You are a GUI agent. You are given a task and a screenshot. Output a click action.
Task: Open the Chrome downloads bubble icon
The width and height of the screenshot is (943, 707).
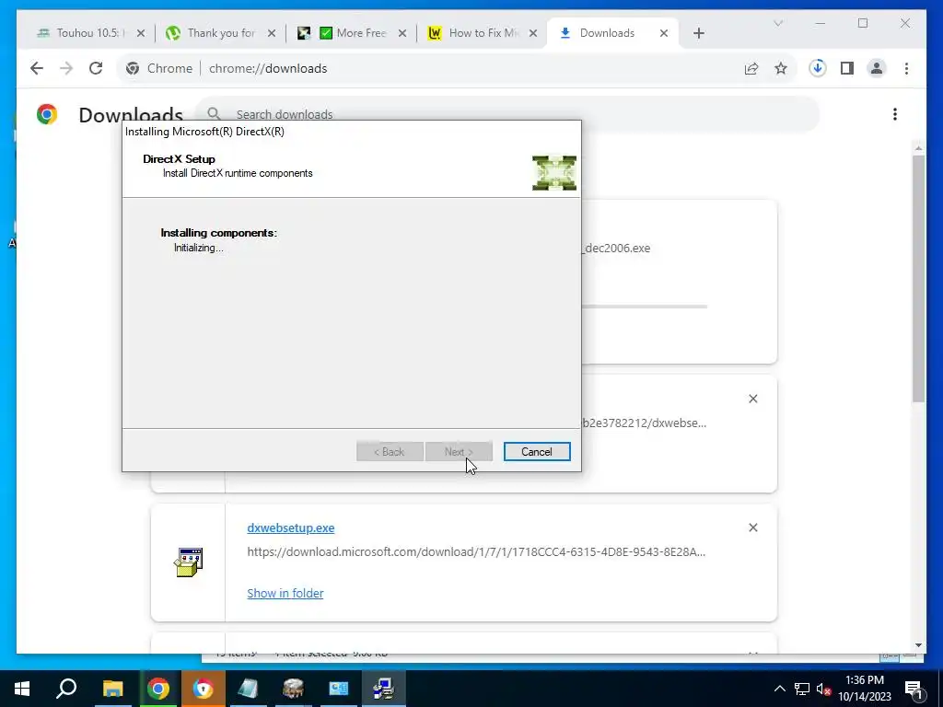click(818, 68)
